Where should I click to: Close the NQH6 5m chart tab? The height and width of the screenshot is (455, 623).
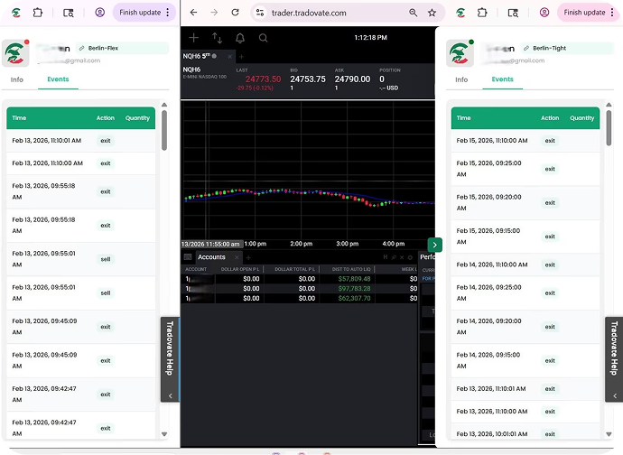(229, 57)
